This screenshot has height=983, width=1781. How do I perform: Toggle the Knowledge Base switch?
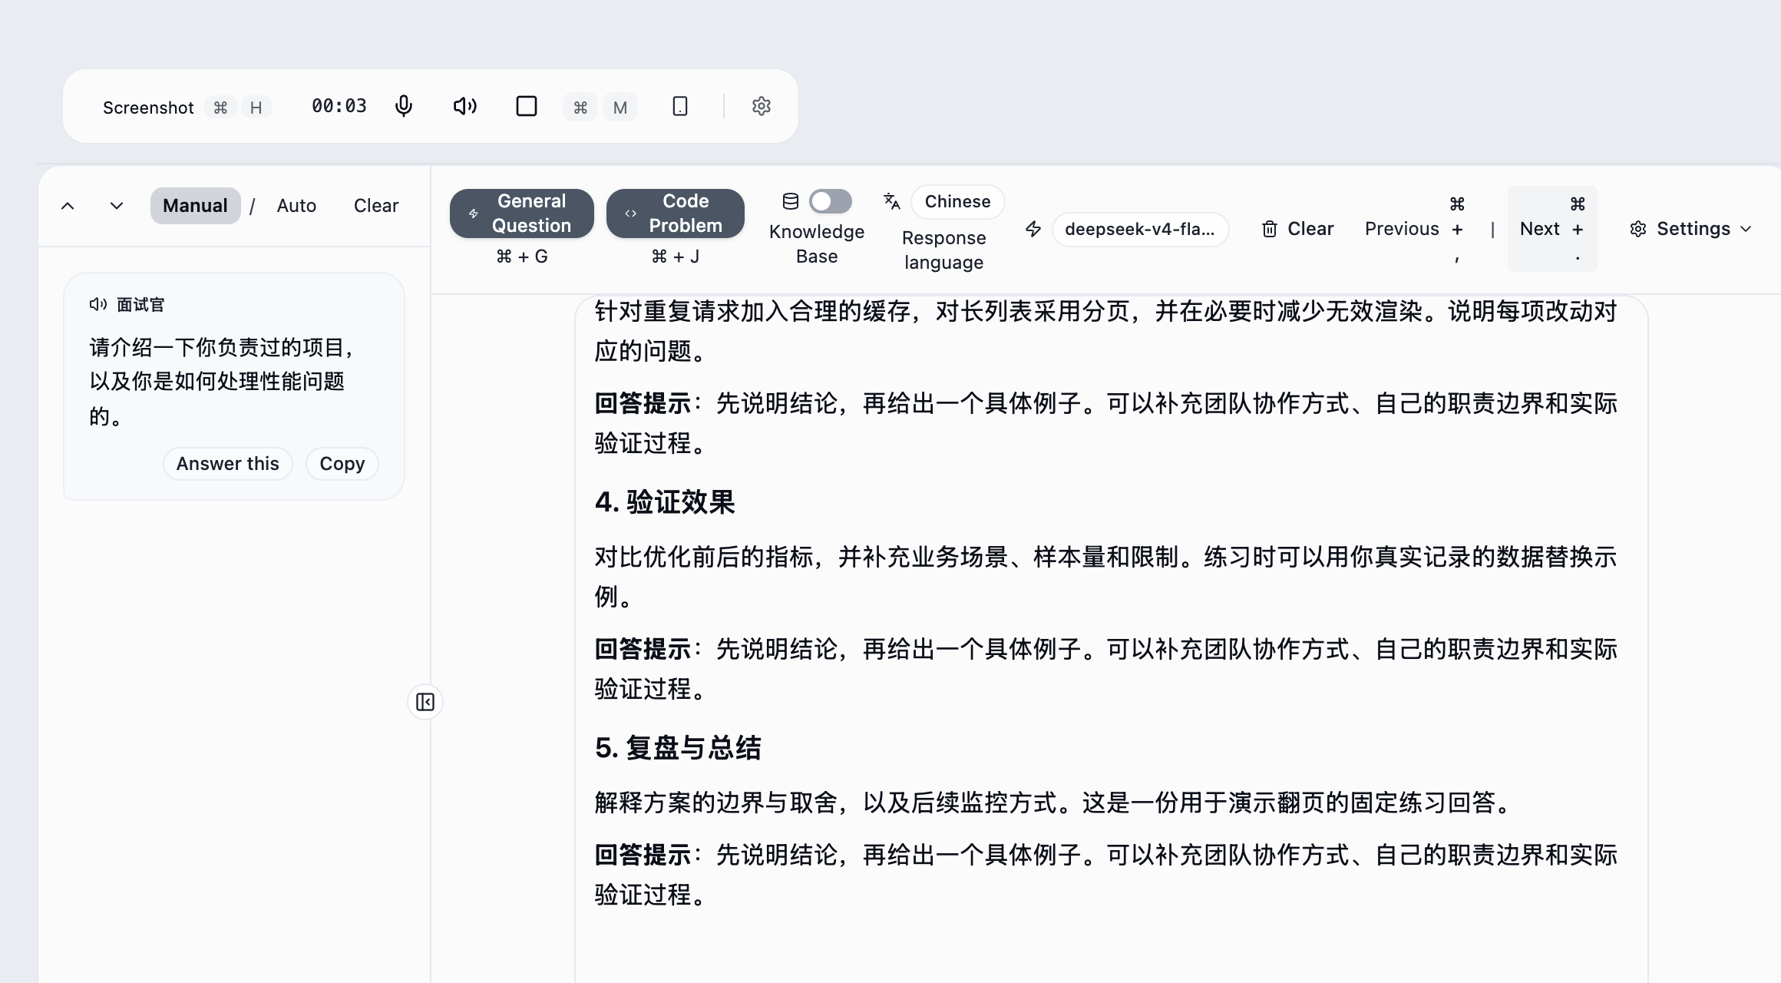pyautogui.click(x=831, y=201)
